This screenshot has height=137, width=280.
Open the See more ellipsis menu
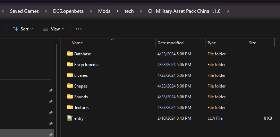79,29
